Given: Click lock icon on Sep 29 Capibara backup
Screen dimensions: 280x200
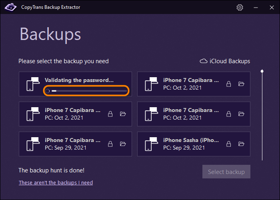Looking at the screenshot, I should [110, 144].
